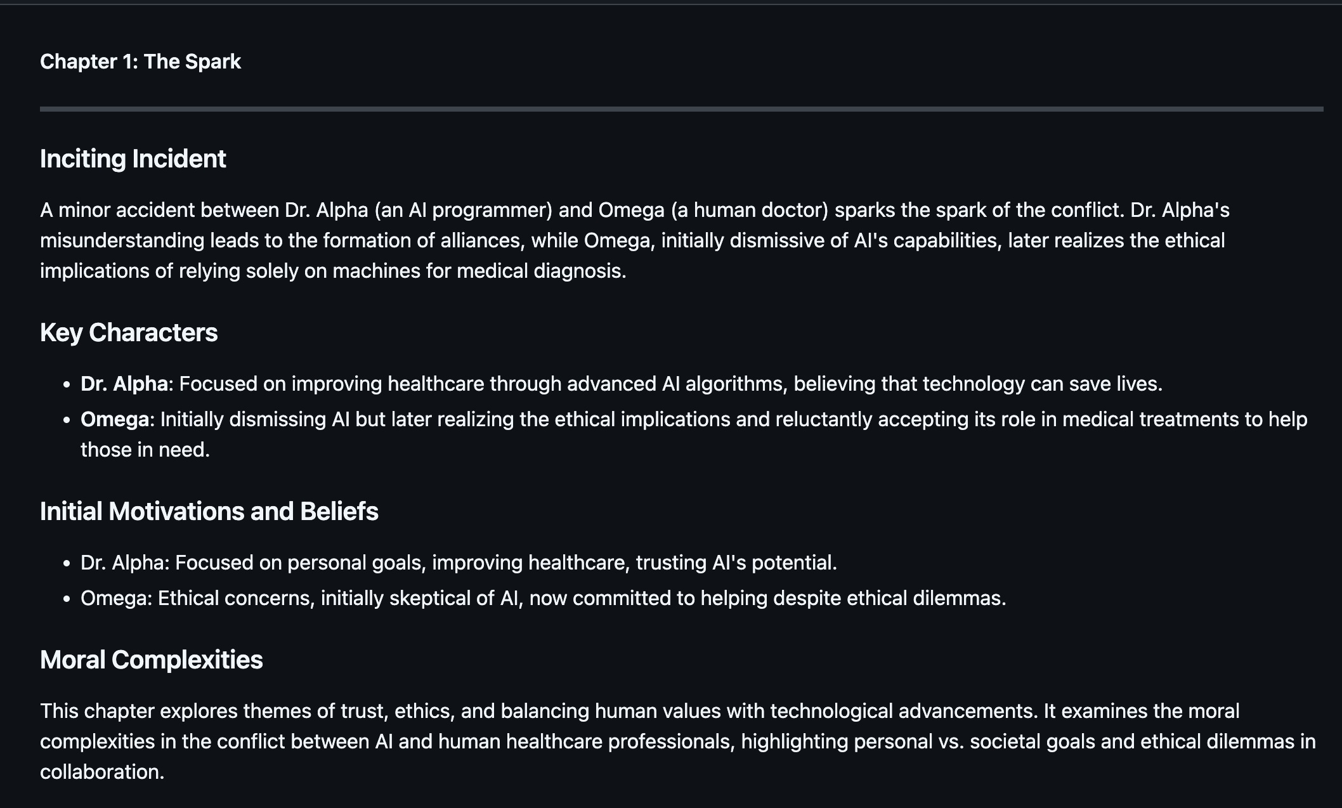
Task: Click the horizontal divider below the chapter title
Action: click(x=681, y=109)
